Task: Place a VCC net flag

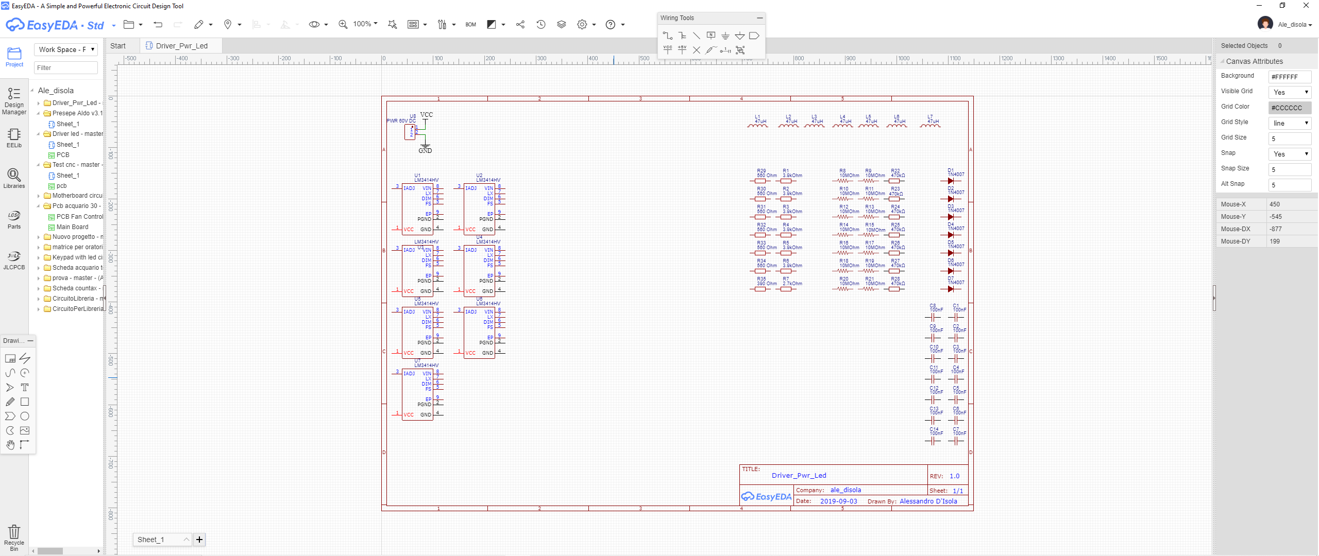Action: (667, 50)
